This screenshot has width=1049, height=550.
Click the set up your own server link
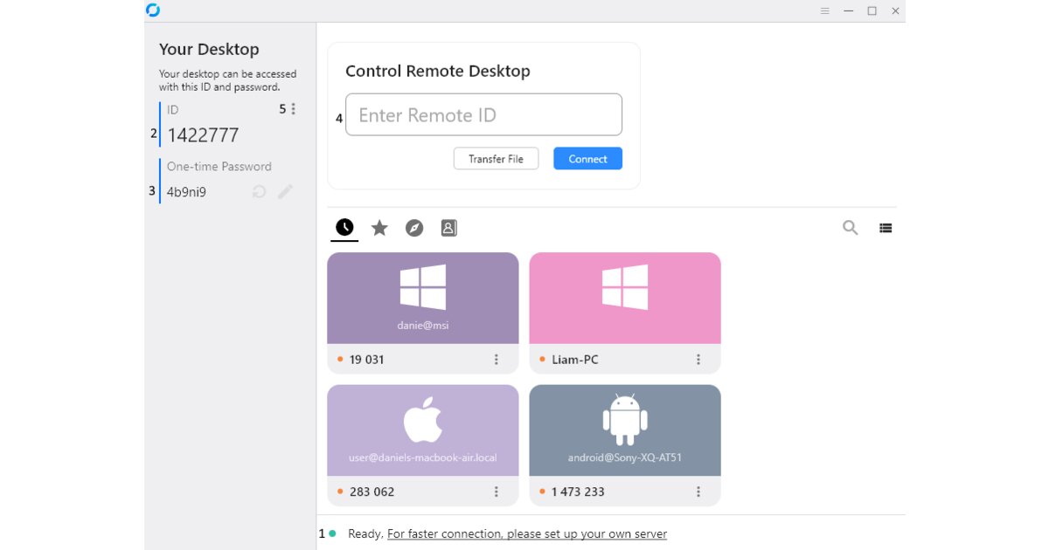pos(527,533)
